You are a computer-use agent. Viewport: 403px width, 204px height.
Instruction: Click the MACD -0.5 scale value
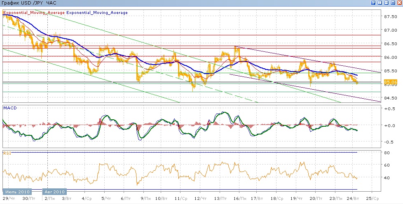[x=390, y=142]
